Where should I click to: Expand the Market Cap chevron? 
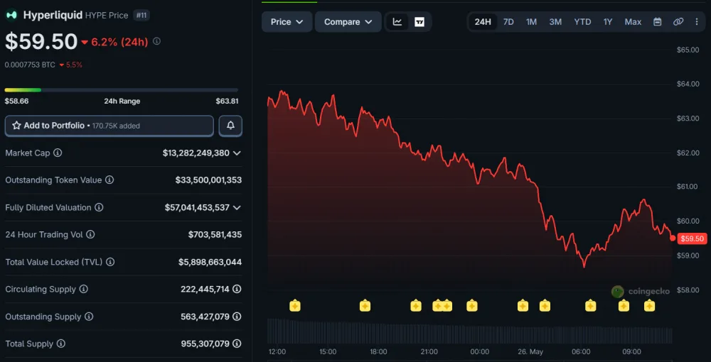click(237, 153)
